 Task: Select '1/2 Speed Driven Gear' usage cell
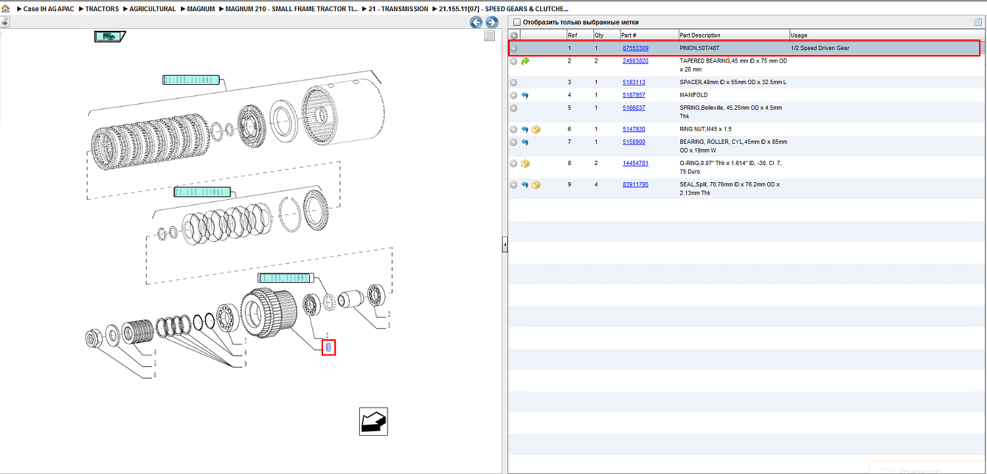(820, 49)
